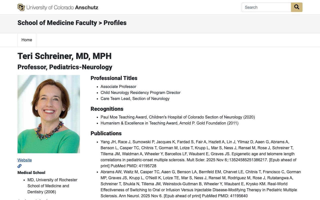Click Child Neurology Residency Program Director item
Screen dimensions: 320x200
tap(140, 92)
